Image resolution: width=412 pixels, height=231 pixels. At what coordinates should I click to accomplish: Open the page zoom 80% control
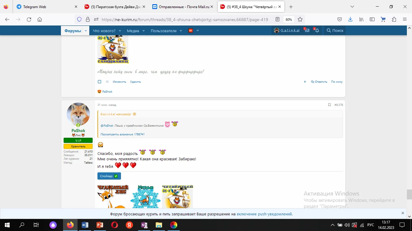[x=289, y=20]
